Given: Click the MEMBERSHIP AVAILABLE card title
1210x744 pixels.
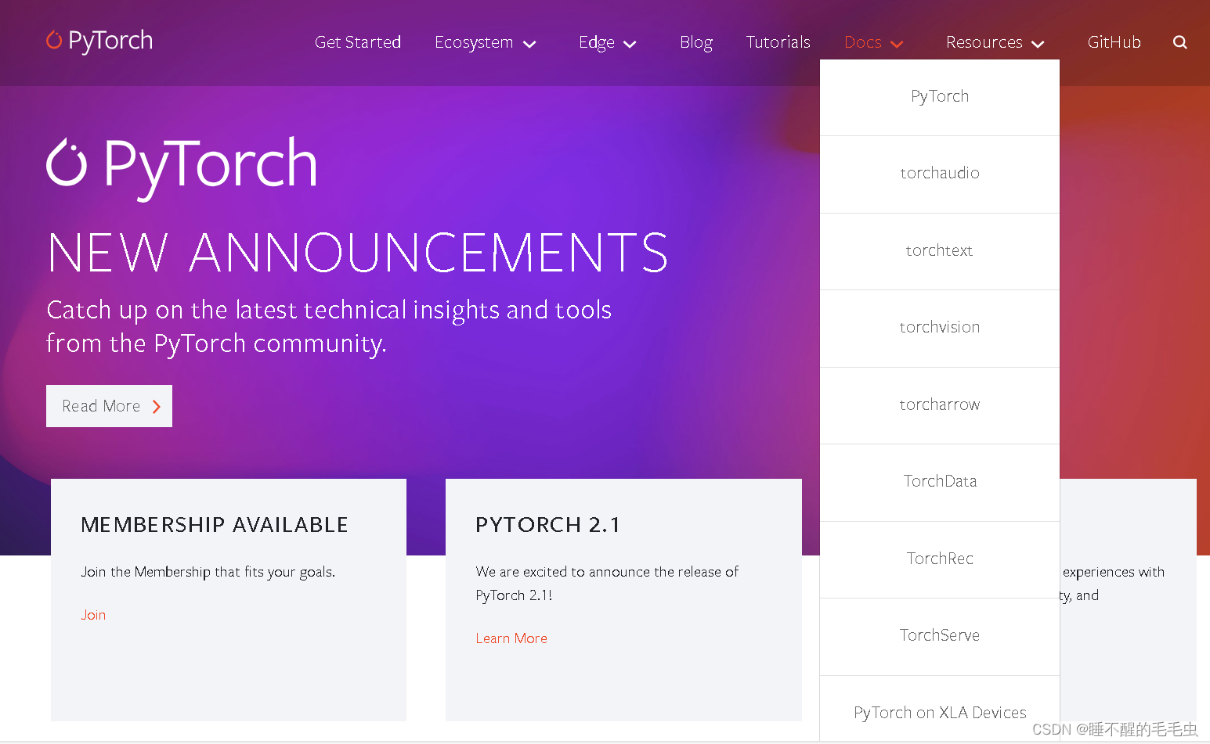Looking at the screenshot, I should tap(215, 525).
